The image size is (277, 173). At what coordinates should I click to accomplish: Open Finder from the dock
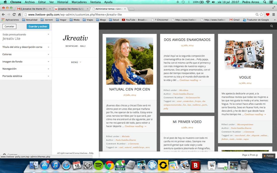[34, 165]
